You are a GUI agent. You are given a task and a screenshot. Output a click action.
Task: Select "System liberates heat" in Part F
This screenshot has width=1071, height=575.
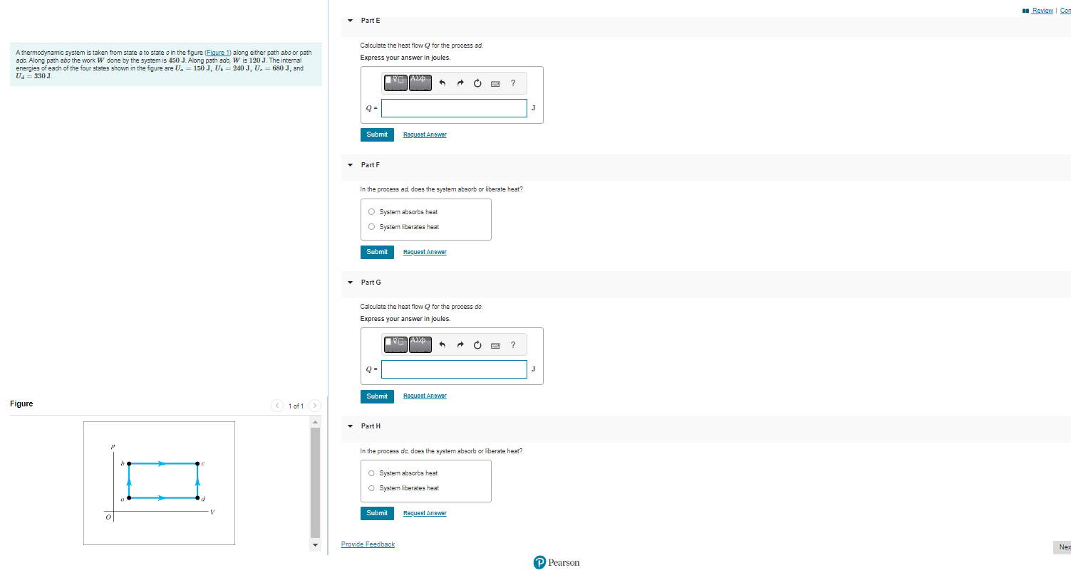371,227
